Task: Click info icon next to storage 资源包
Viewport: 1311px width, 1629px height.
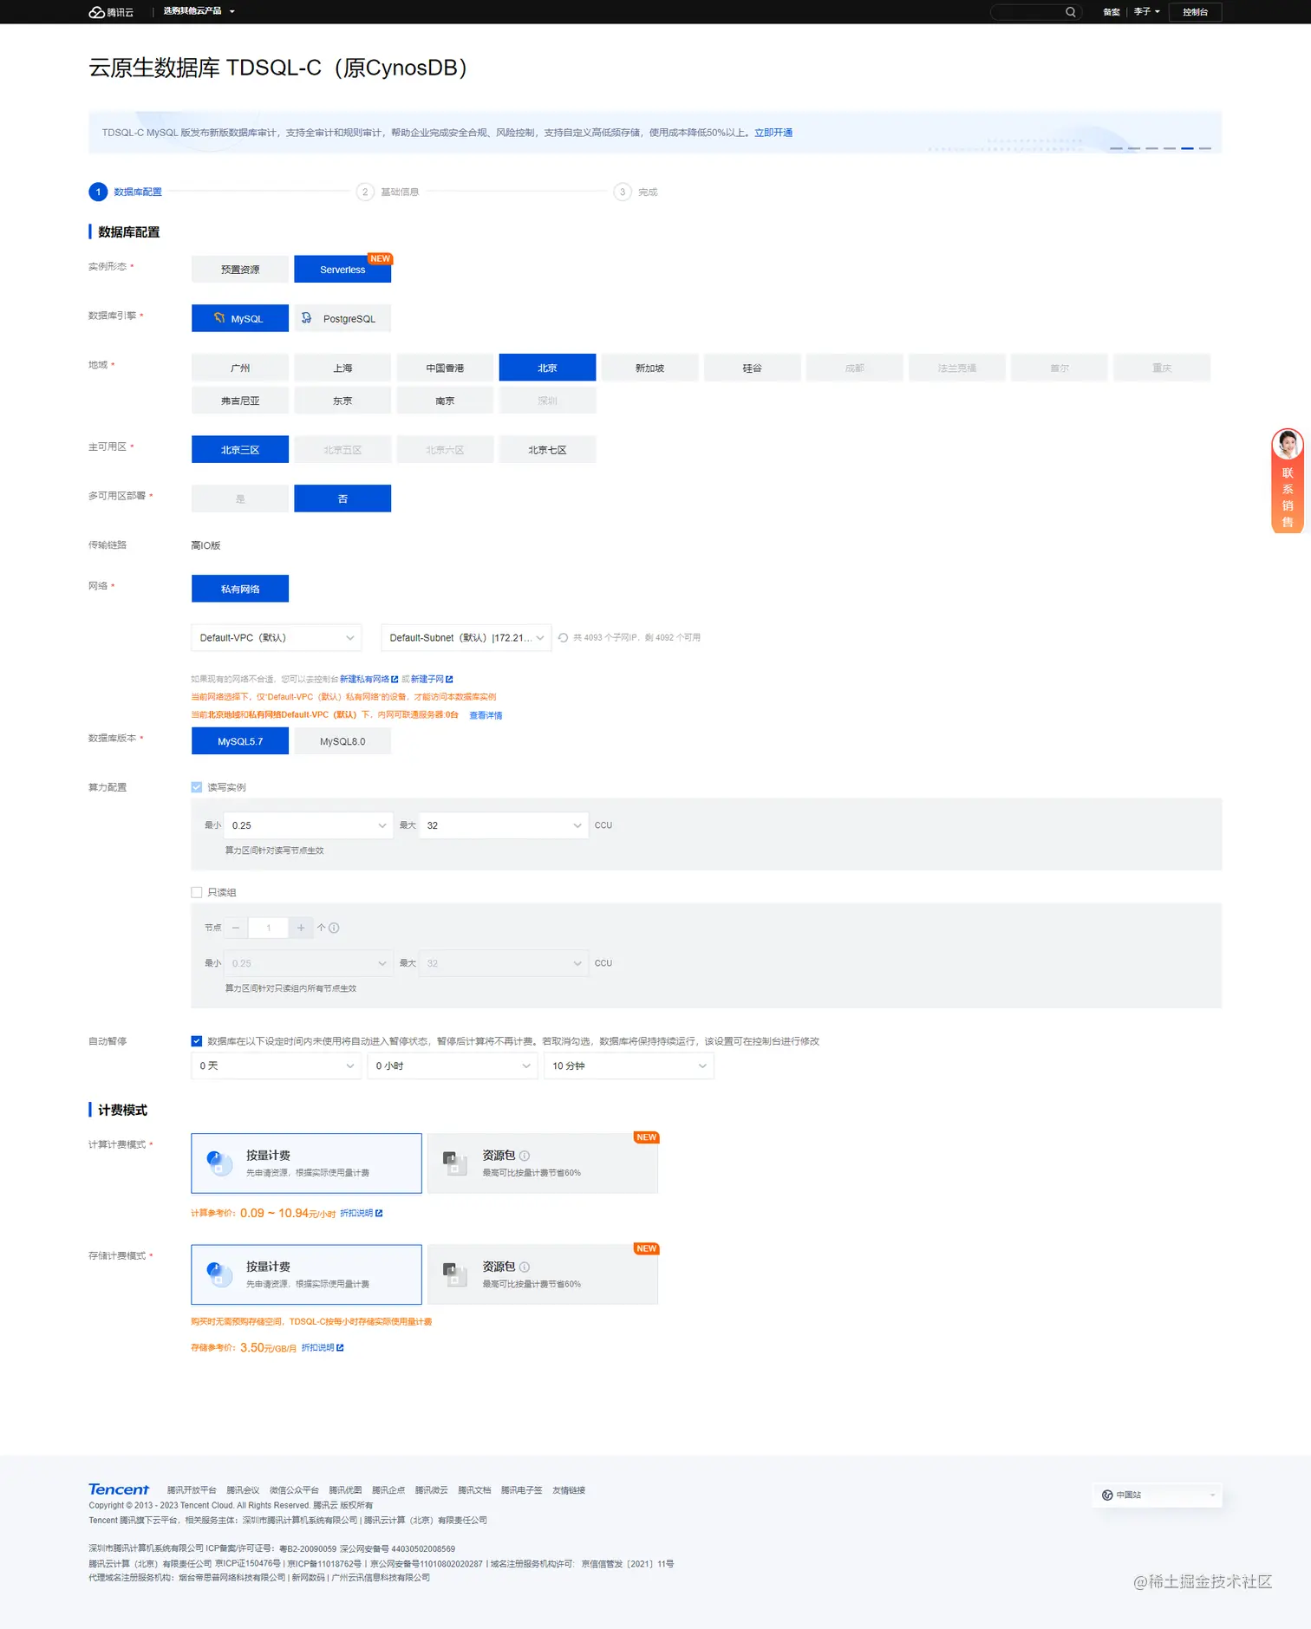Action: pos(525,1267)
